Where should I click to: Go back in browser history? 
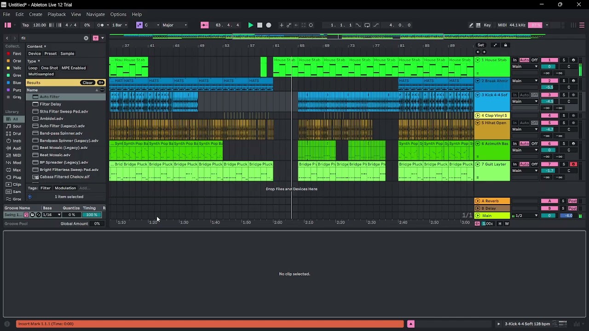coord(7,38)
